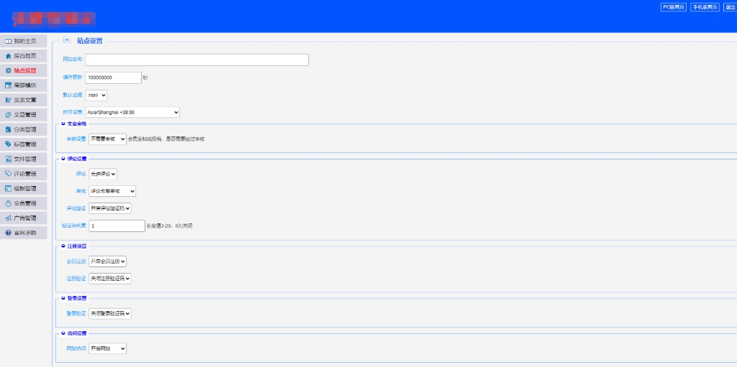Collapse the 评论设置 section toggle
Image resolution: width=737 pixels, height=367 pixels.
coord(63,159)
